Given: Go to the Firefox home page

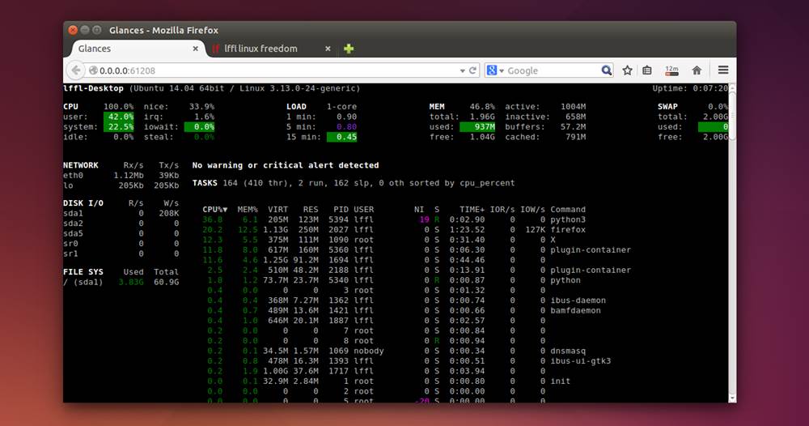Looking at the screenshot, I should click(697, 70).
